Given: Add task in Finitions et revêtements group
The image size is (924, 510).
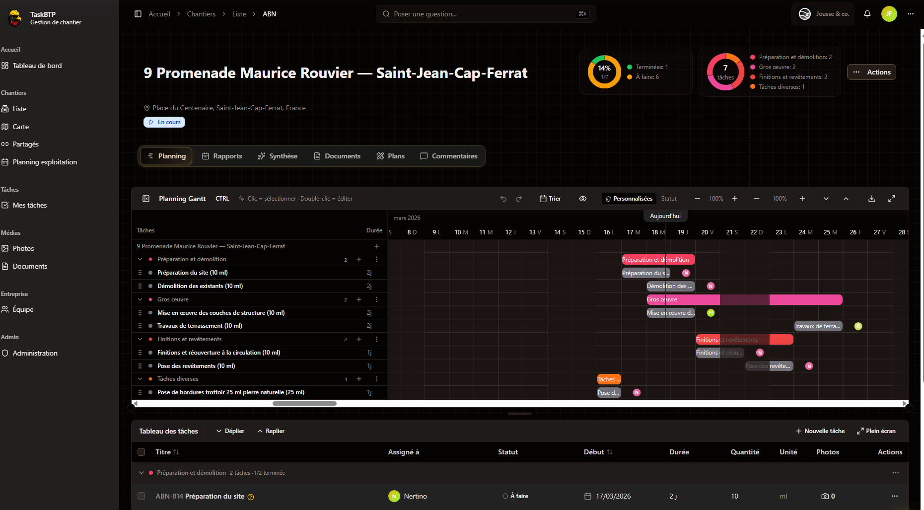Looking at the screenshot, I should (359, 339).
